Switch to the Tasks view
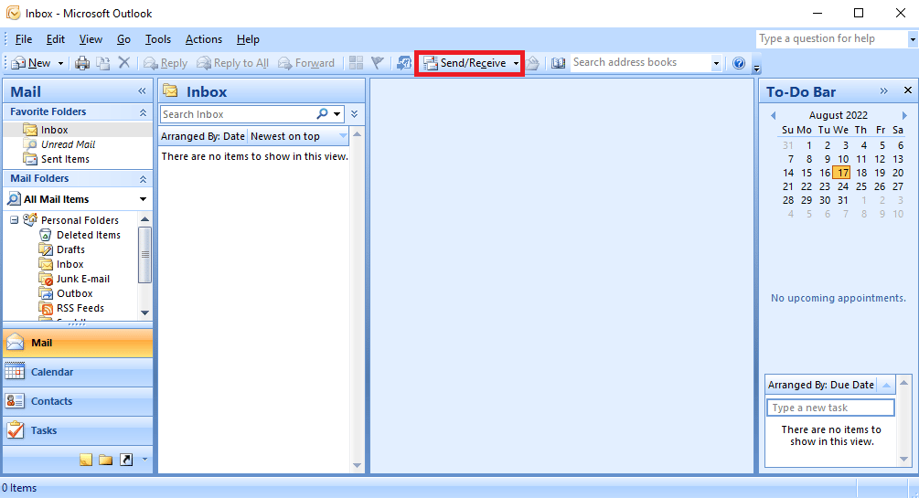The height and width of the screenshot is (498, 919). (78, 430)
